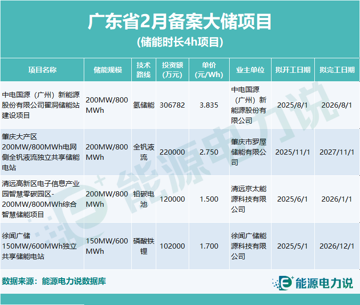Click owner cell 清远京太能源科技有限公司

pos(249,199)
